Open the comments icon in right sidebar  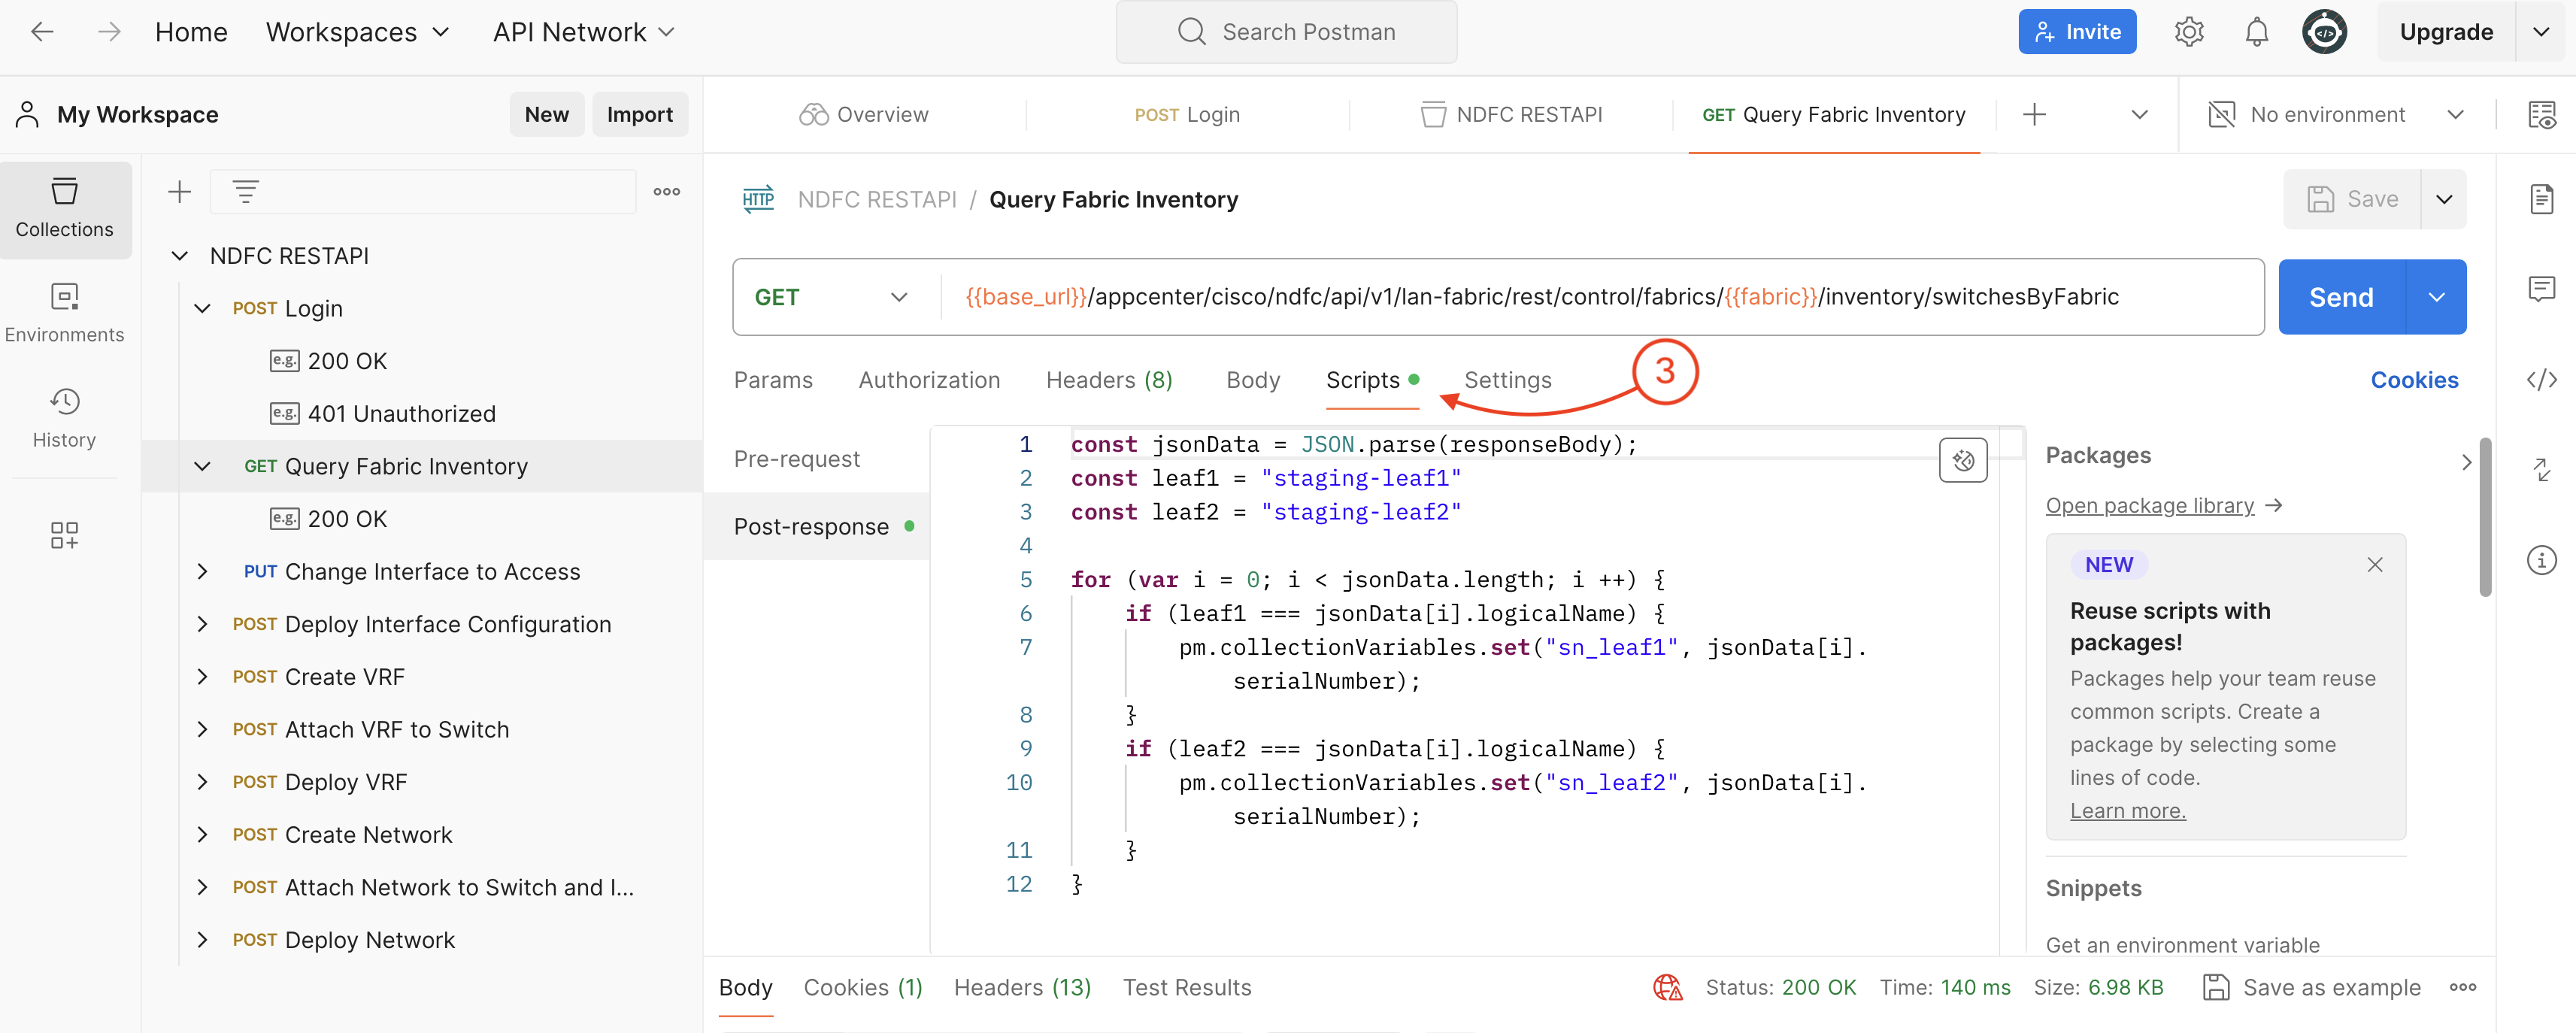(2541, 289)
